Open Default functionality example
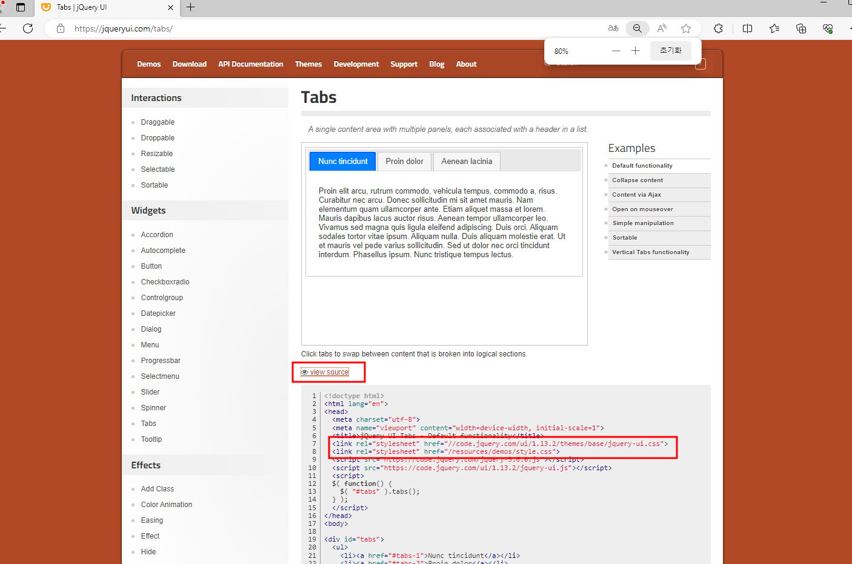The width and height of the screenshot is (852, 564). click(x=642, y=166)
